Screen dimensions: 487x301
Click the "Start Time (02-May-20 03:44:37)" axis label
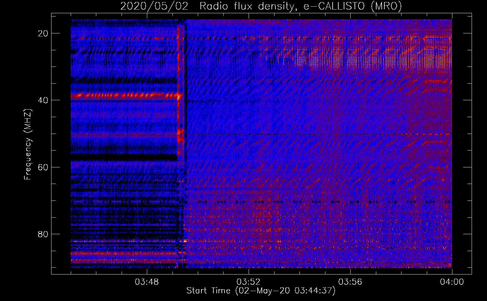click(x=261, y=291)
